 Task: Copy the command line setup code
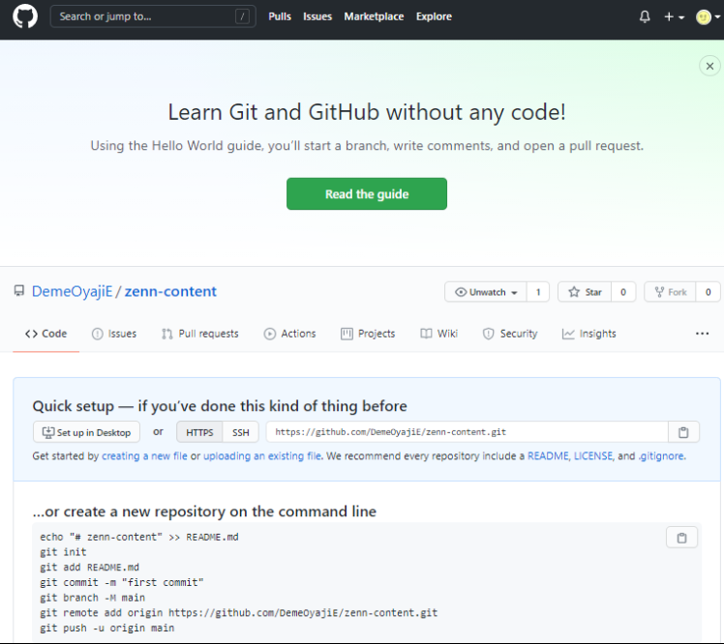681,538
